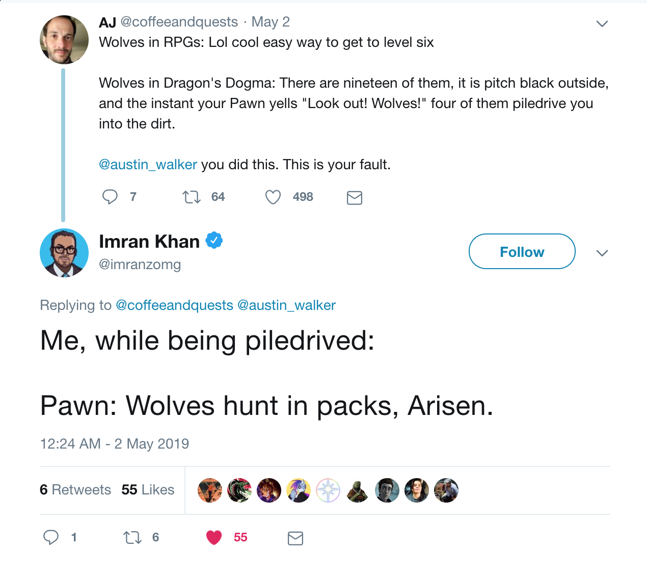Open @coffeeandquests in Replying to line

point(174,305)
